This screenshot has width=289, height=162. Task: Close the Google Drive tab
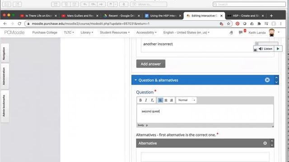[x=139, y=16]
